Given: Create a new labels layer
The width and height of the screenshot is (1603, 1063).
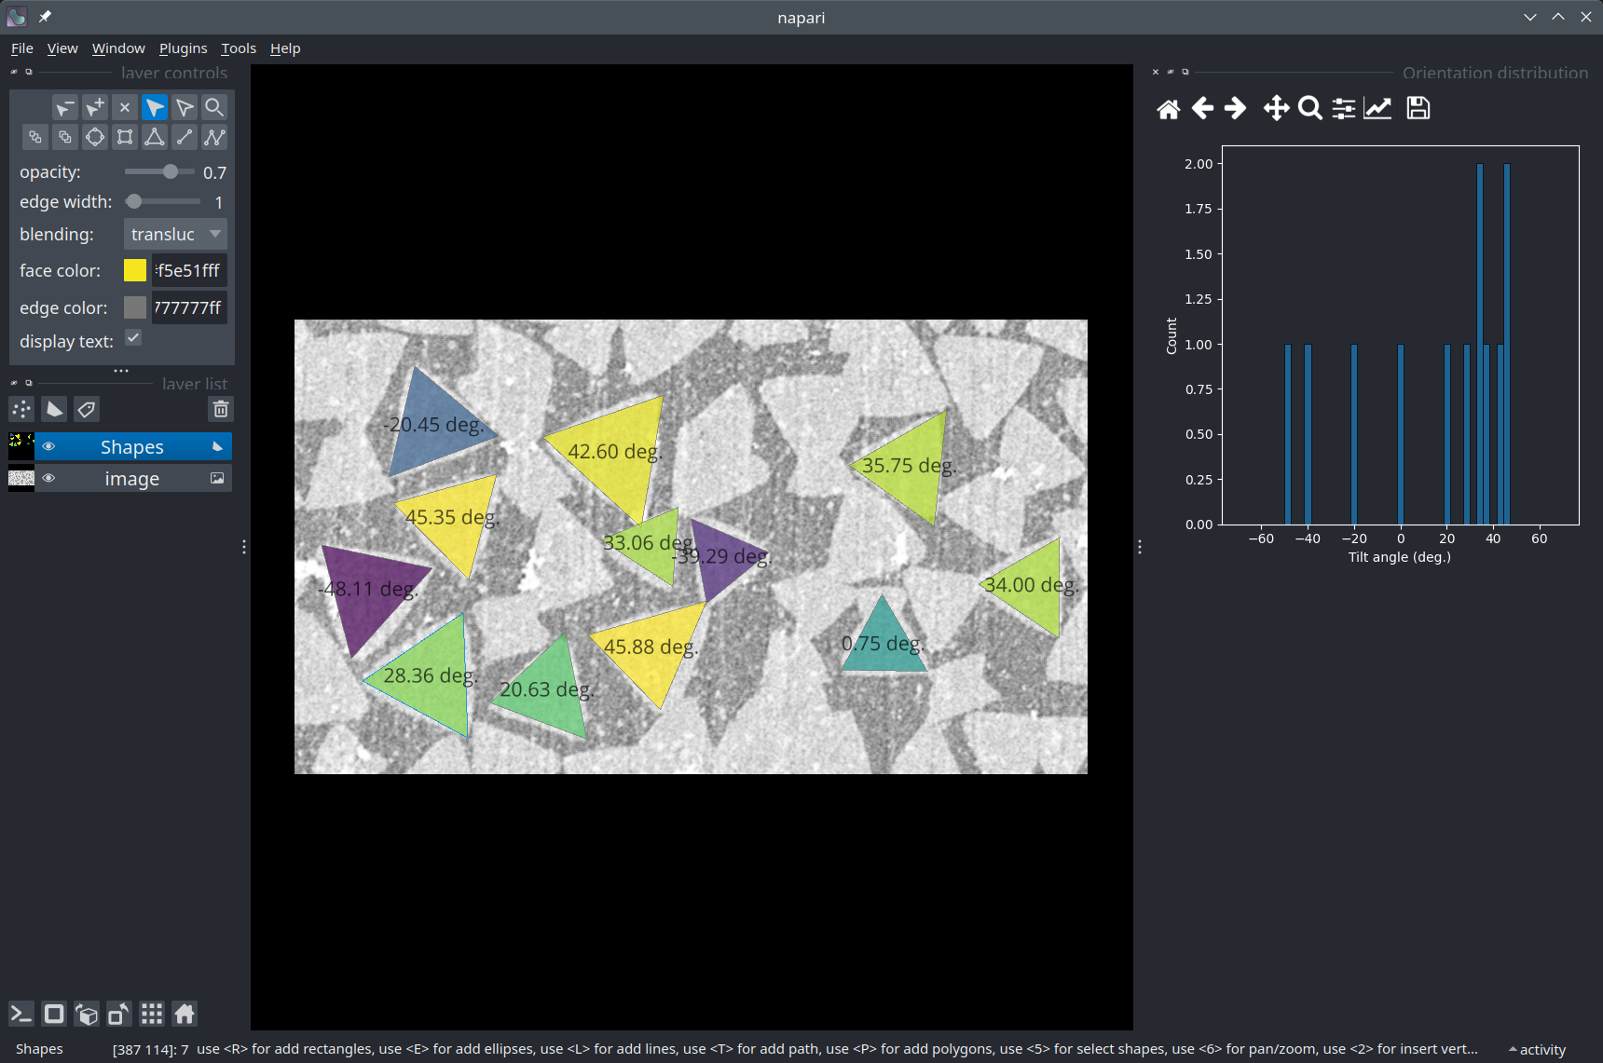Looking at the screenshot, I should [x=87, y=409].
